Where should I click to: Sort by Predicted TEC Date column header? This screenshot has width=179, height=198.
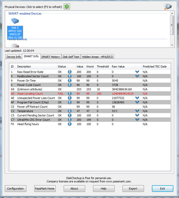156,67
